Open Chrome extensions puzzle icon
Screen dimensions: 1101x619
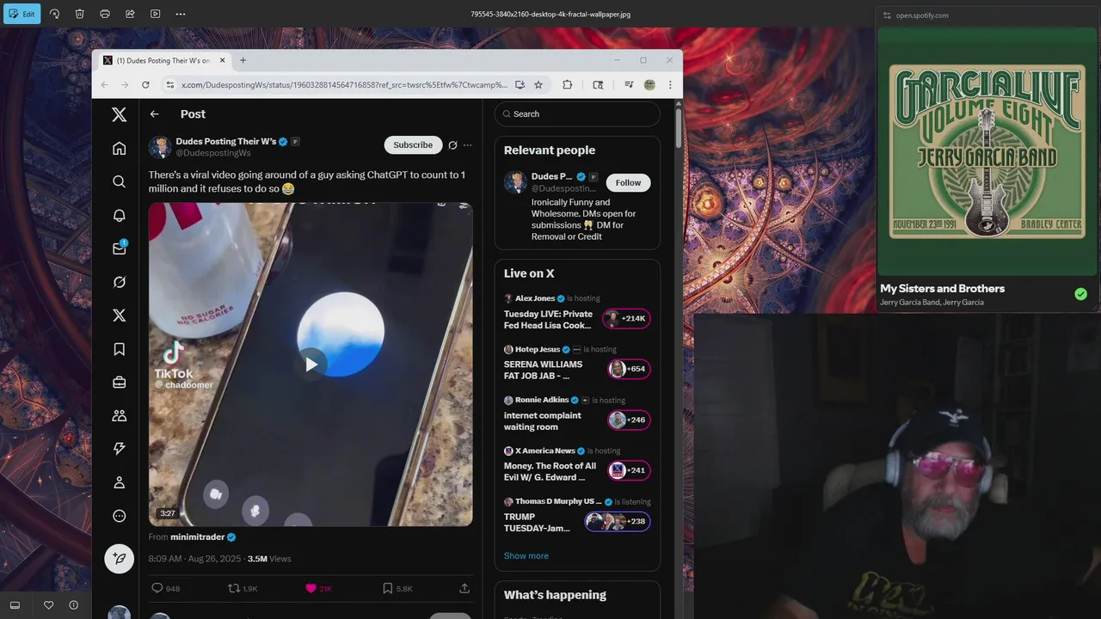point(567,84)
